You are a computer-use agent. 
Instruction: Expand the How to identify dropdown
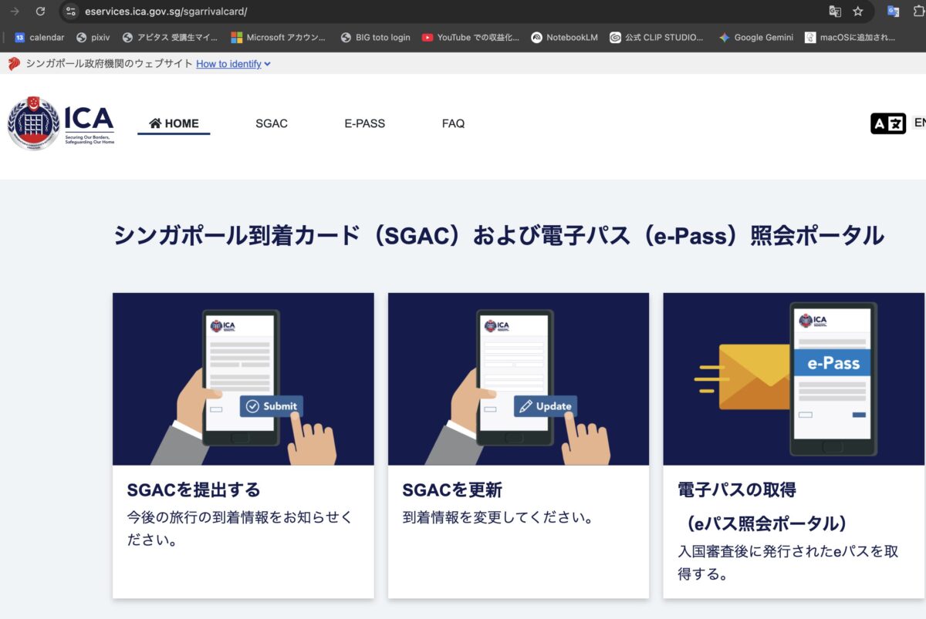pyautogui.click(x=233, y=64)
